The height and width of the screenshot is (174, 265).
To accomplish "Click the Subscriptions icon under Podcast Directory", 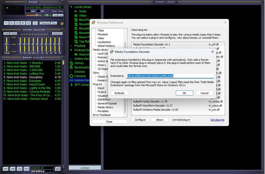I will (76, 54).
